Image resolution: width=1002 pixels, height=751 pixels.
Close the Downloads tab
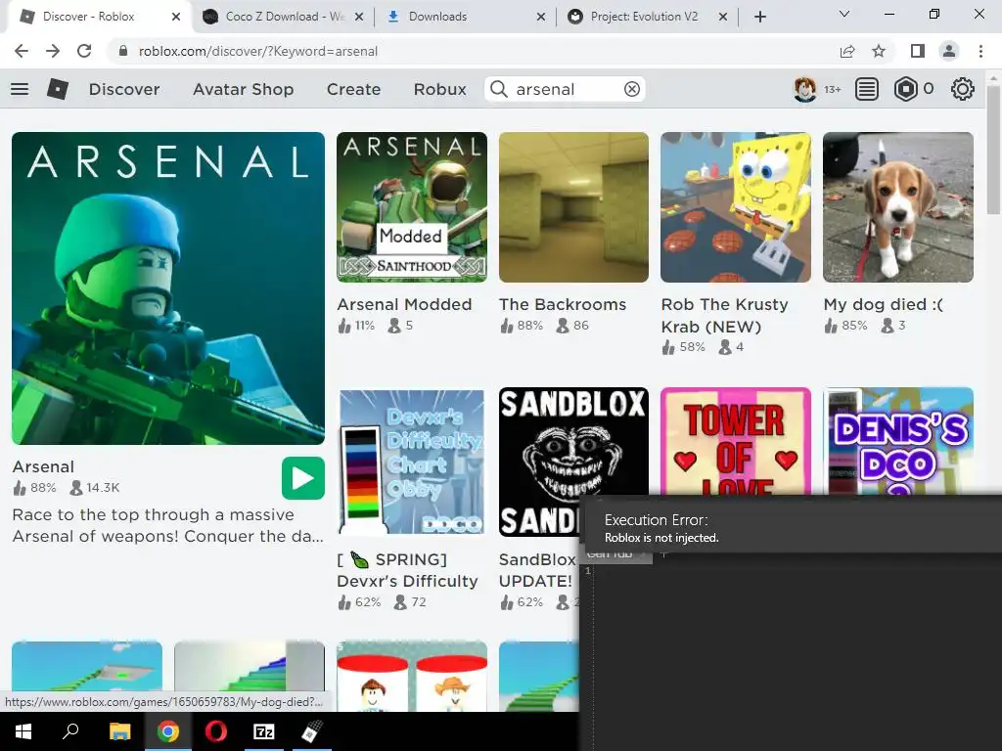click(540, 17)
